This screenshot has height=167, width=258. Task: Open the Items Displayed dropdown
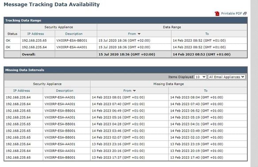coord(200,77)
